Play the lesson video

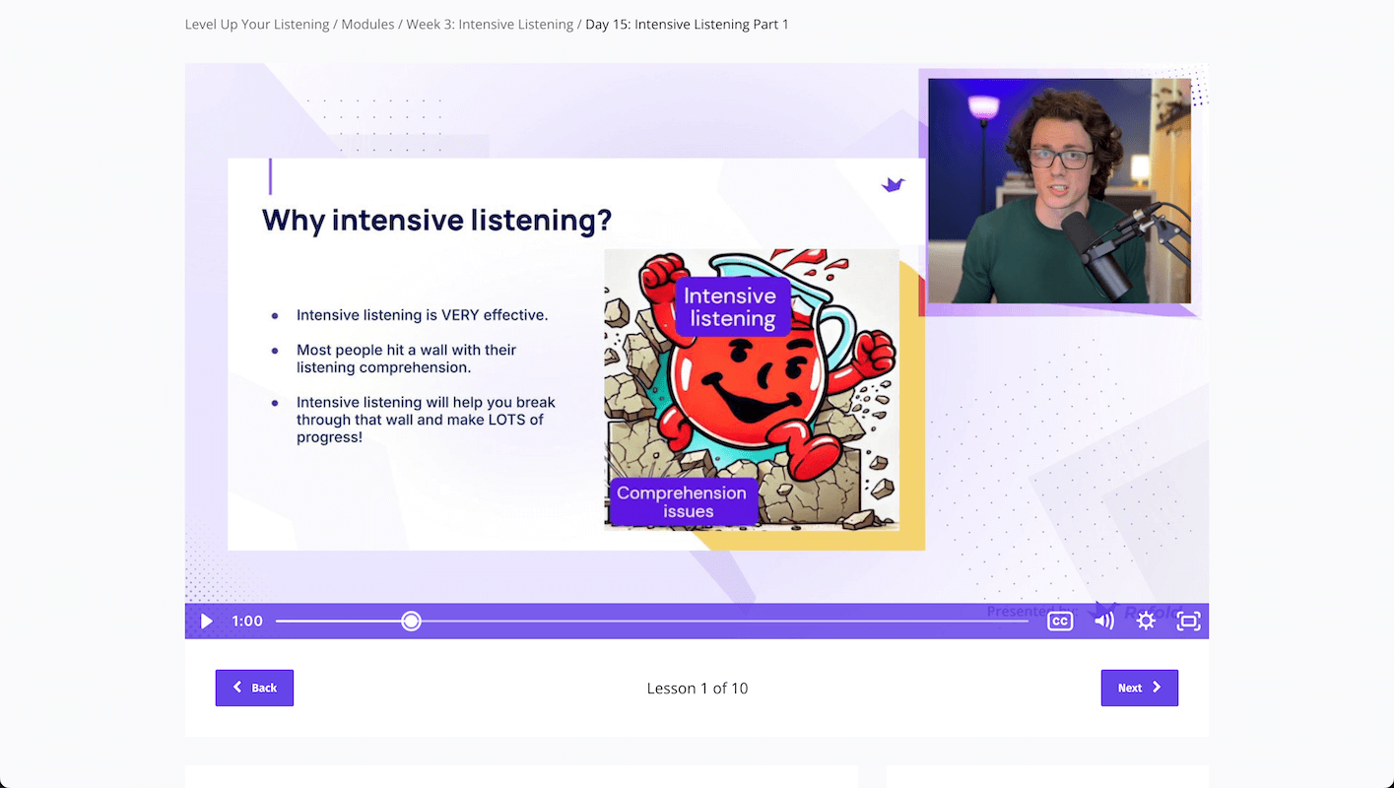point(206,622)
